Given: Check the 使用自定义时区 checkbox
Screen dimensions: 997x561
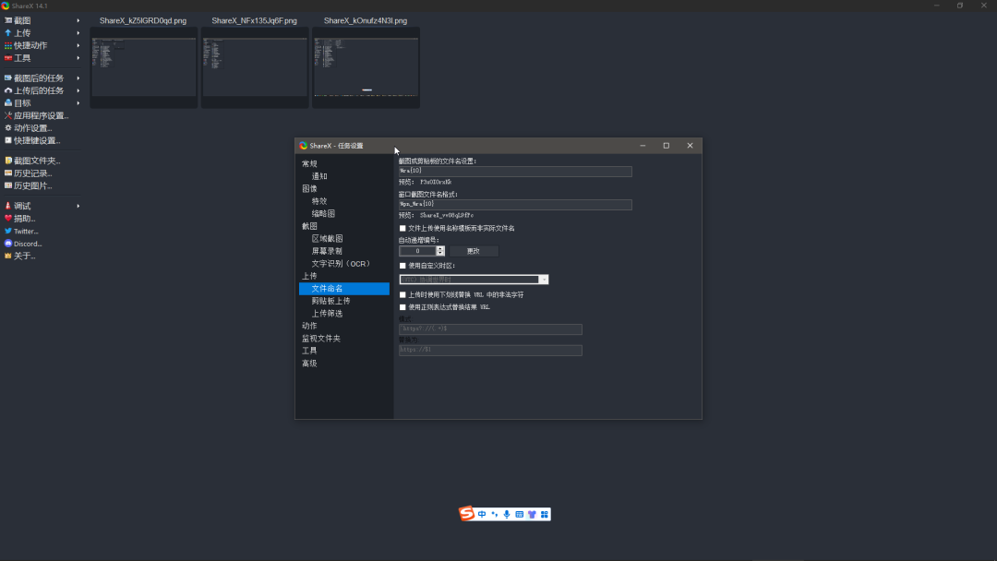Looking at the screenshot, I should pyautogui.click(x=402, y=266).
